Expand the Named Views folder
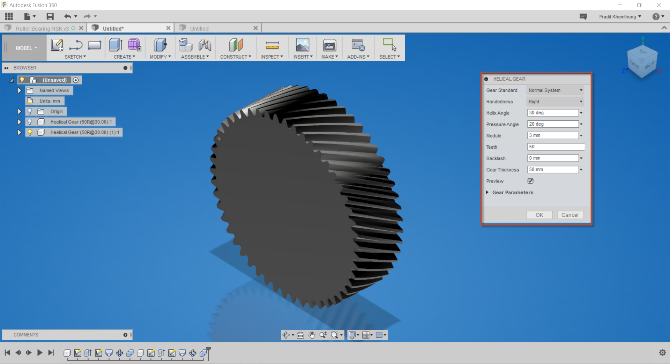 (19, 90)
